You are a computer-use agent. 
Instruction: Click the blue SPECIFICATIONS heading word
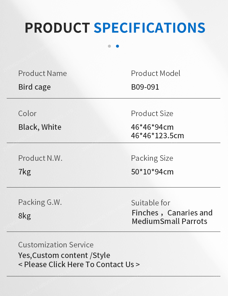click(x=150, y=28)
